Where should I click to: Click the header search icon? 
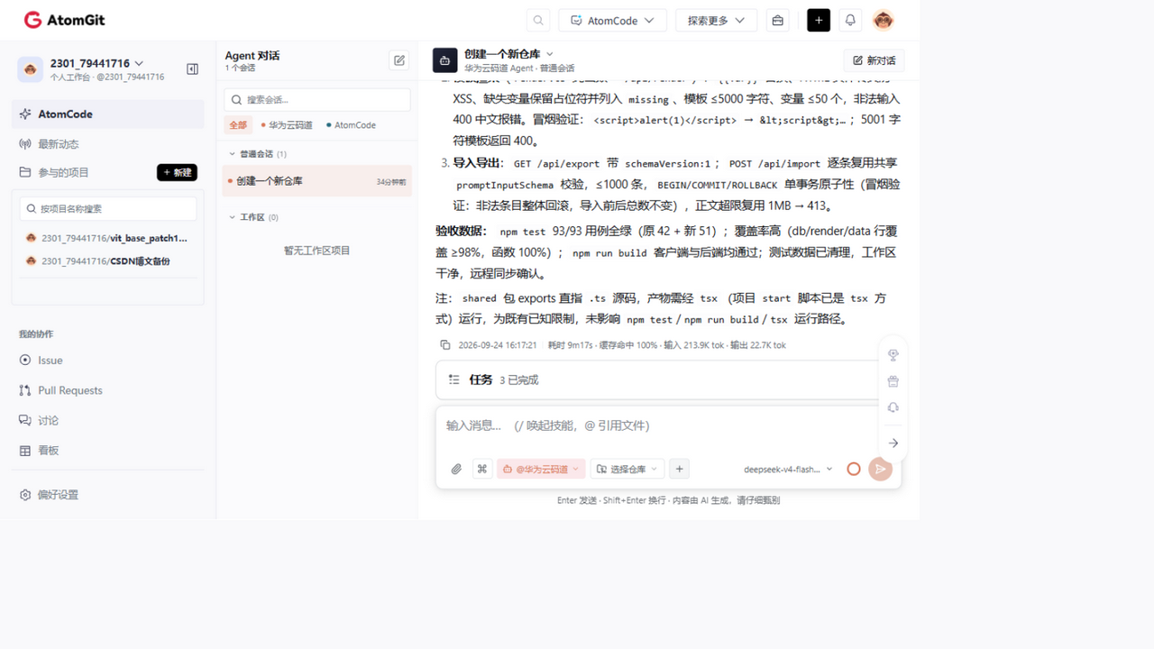tap(538, 21)
